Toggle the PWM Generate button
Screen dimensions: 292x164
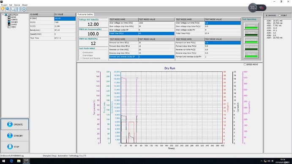tap(251, 47)
